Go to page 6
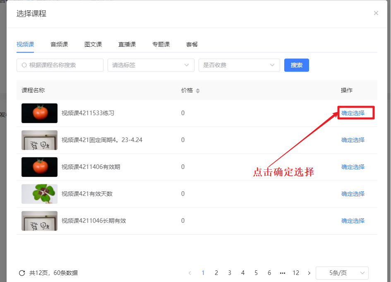This screenshot has height=282, width=391. click(269, 273)
